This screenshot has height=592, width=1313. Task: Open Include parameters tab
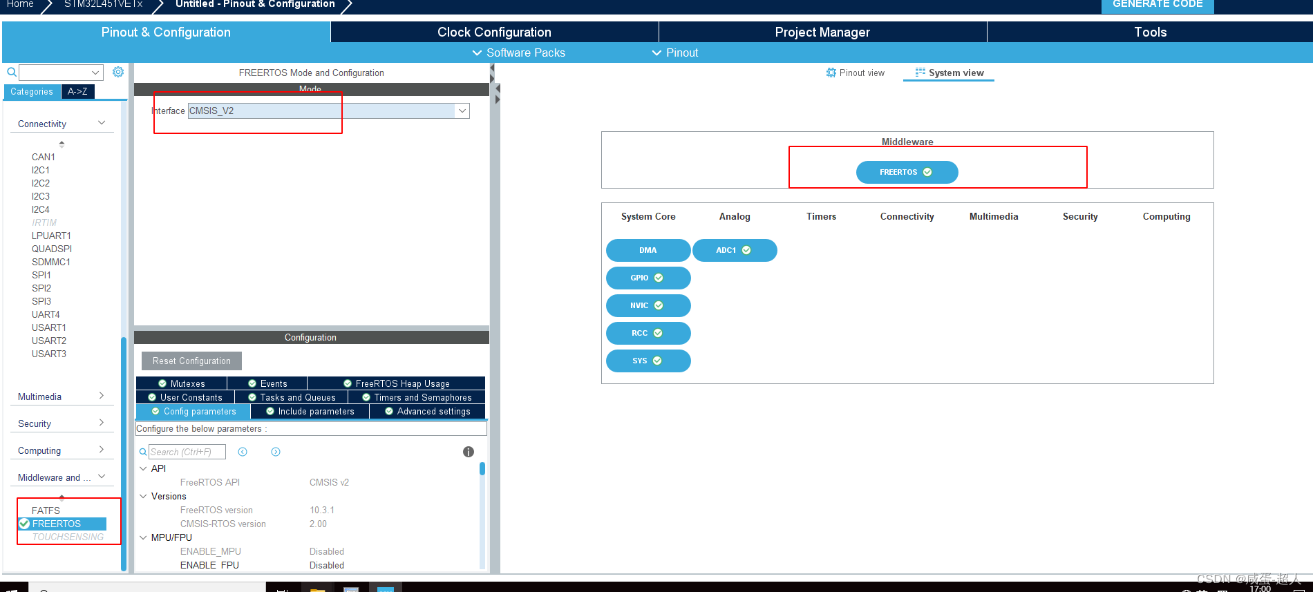[x=310, y=411]
